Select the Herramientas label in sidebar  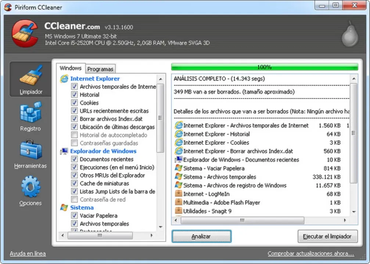[x=30, y=166]
